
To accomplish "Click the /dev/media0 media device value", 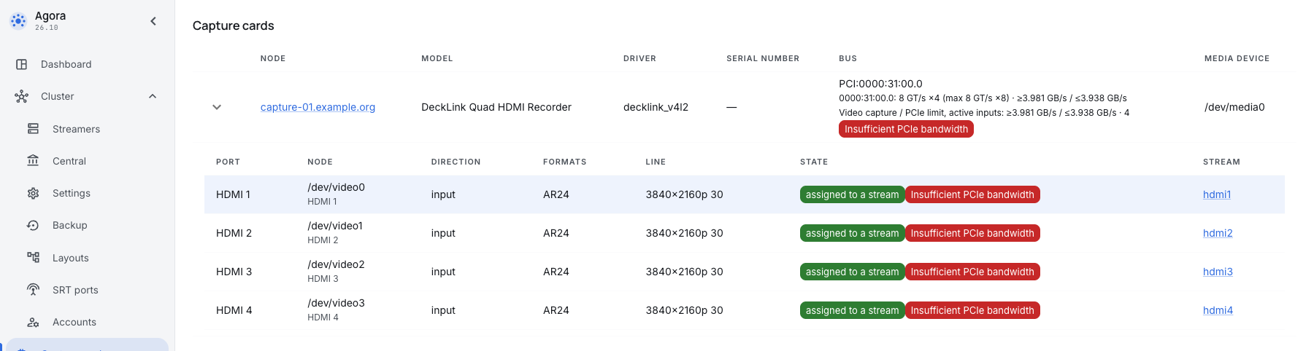I will pos(1234,107).
